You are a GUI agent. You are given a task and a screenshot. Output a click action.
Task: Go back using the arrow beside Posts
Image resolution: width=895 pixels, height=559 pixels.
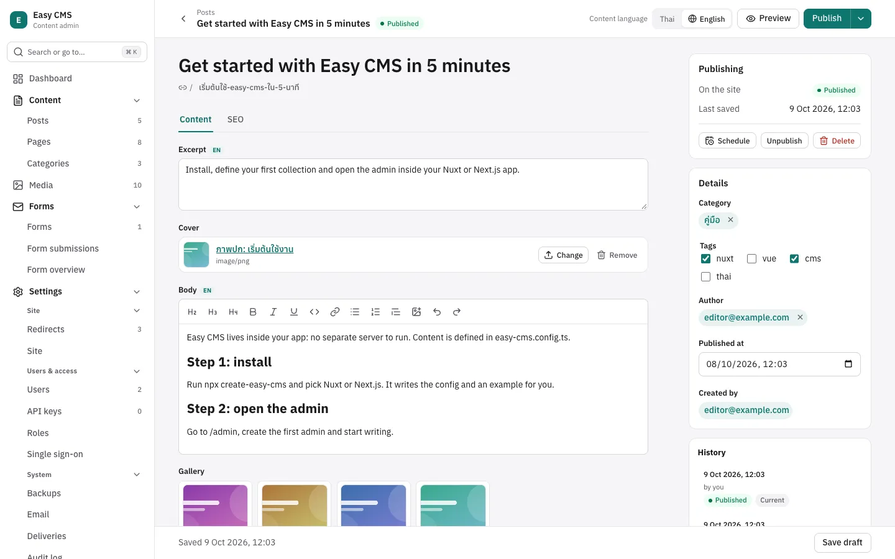pyautogui.click(x=183, y=19)
